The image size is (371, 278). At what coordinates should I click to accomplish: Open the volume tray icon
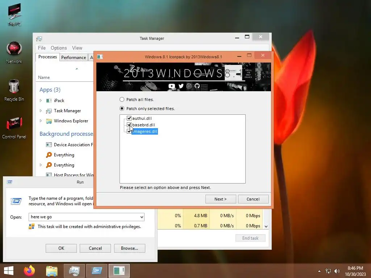tap(337, 271)
